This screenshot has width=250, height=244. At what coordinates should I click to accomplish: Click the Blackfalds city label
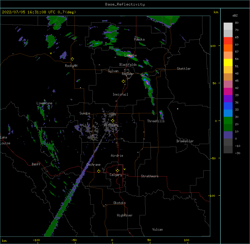point(128,65)
